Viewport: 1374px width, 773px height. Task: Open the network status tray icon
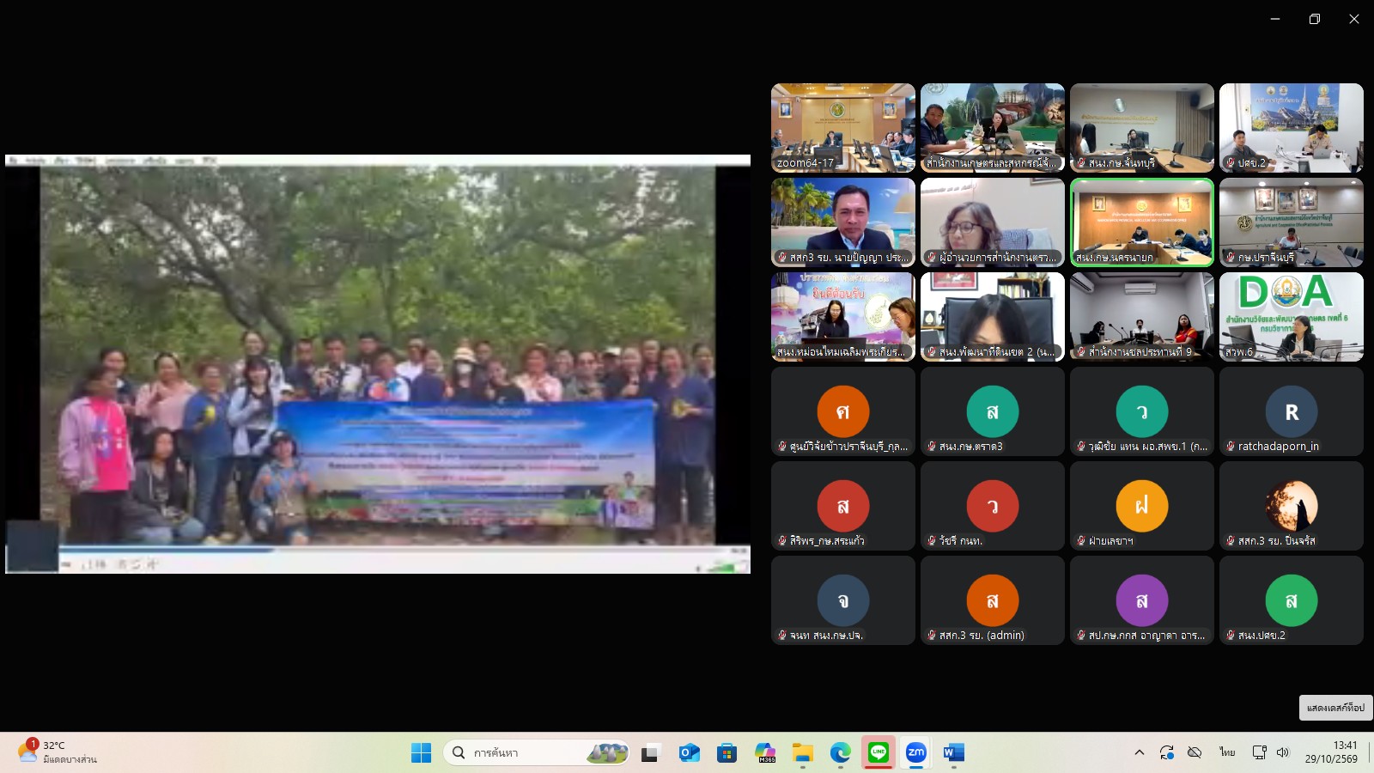click(1260, 752)
